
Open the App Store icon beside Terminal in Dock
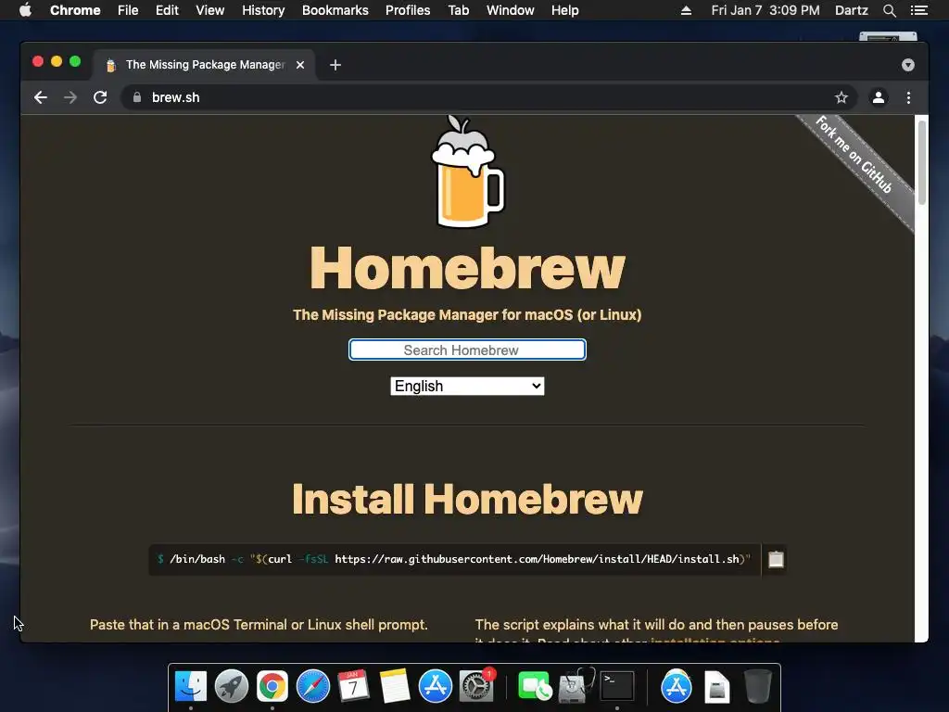point(676,686)
